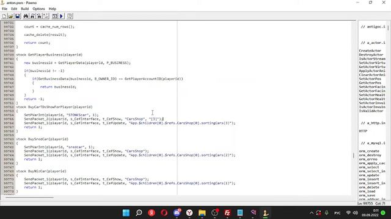Click the // a_http.in header in function list
Image resolution: width=391 pixels, height=219 pixels.
click(x=373, y=123)
